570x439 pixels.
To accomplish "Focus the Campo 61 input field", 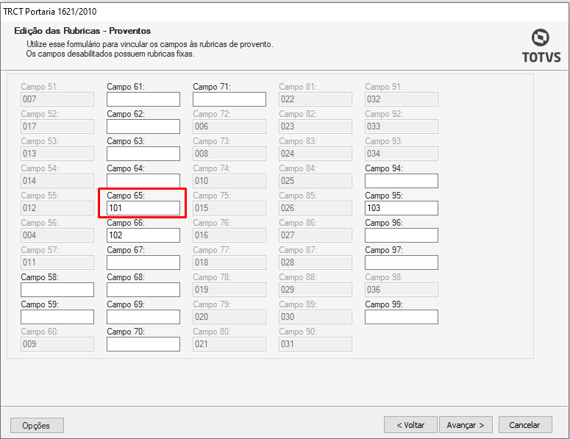I will (143, 99).
